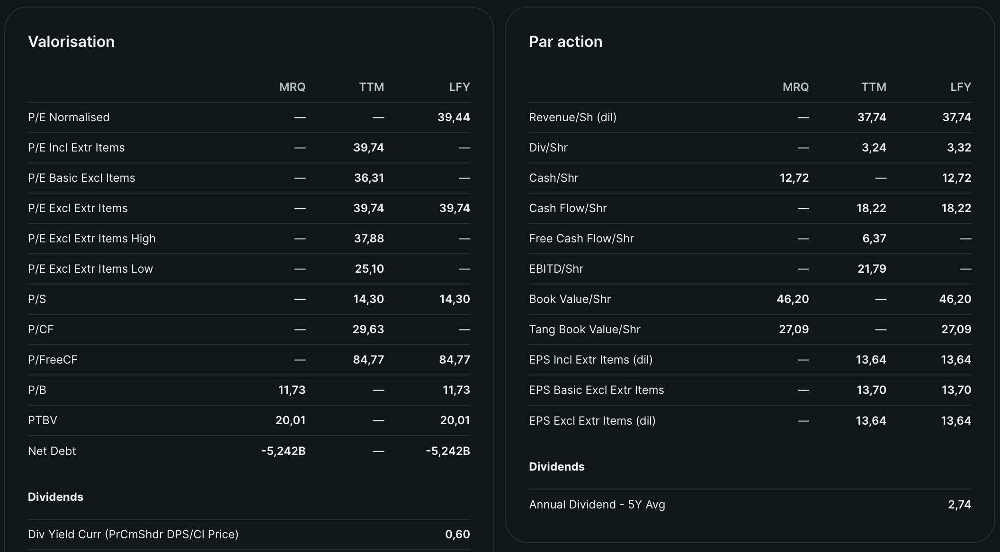The image size is (1000, 552).
Task: Select the MRQ column header in Valorisation
Action: [x=292, y=87]
